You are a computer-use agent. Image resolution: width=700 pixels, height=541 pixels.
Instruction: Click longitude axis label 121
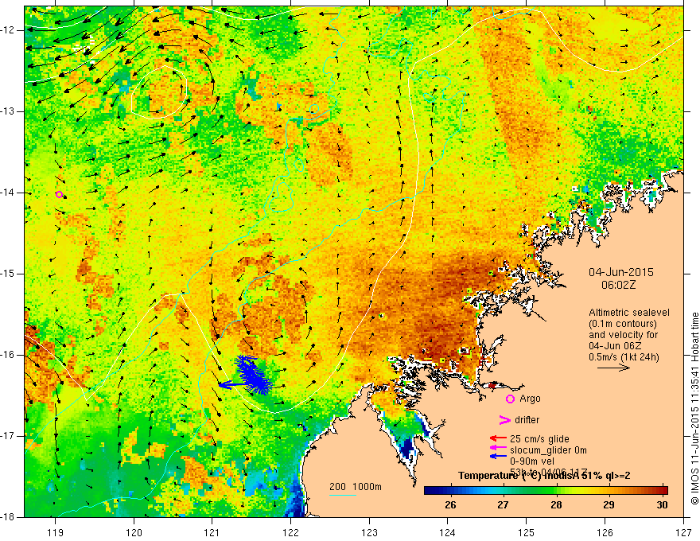click(212, 532)
